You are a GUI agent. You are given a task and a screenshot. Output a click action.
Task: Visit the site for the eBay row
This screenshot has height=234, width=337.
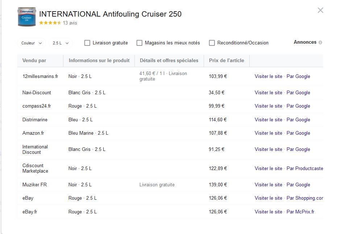click(x=268, y=198)
